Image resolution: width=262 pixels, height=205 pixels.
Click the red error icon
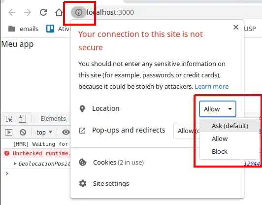(x=7, y=153)
